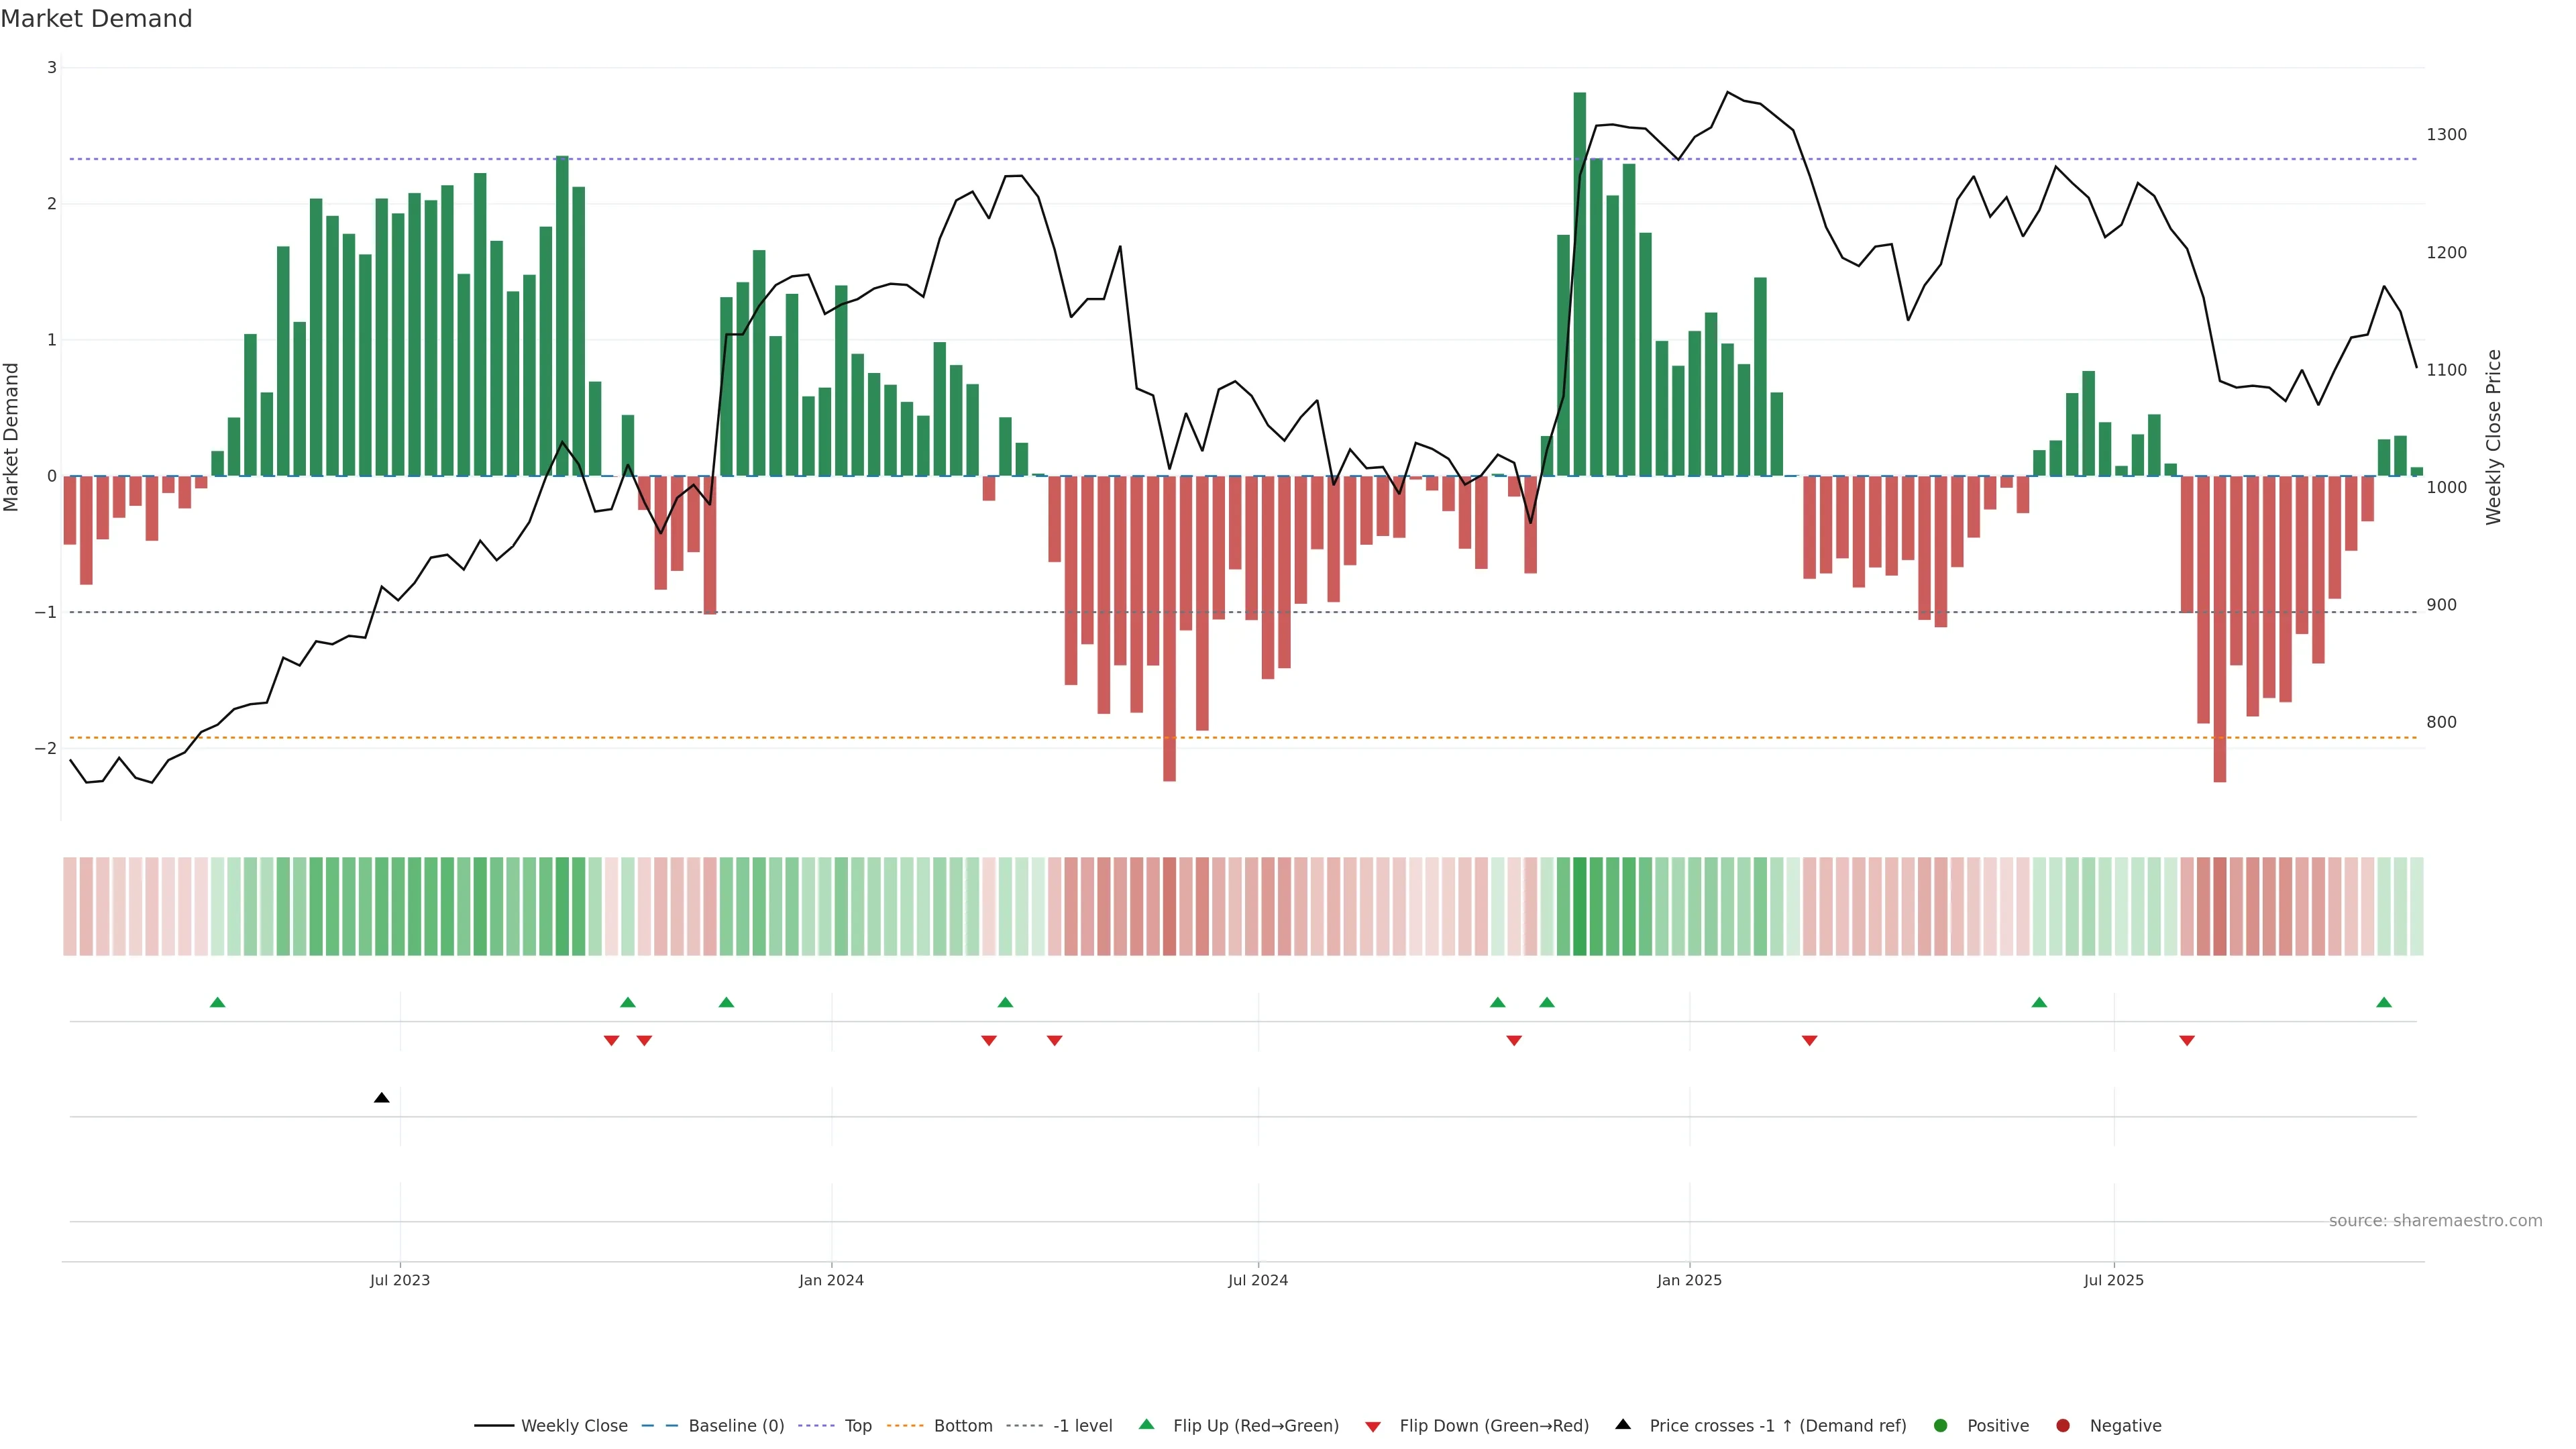
Task: Toggle the Top dotted line legend entry
Action: 857,1426
